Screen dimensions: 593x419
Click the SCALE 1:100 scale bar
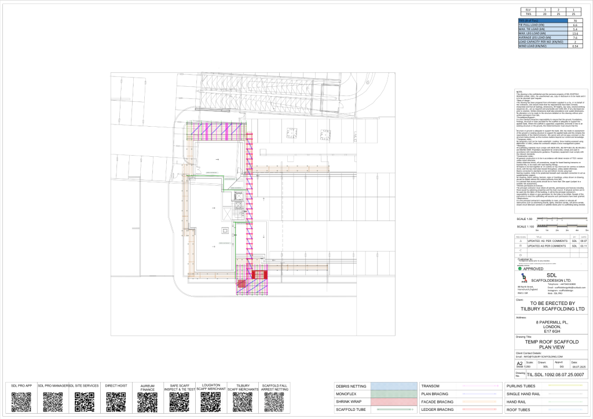click(562, 226)
